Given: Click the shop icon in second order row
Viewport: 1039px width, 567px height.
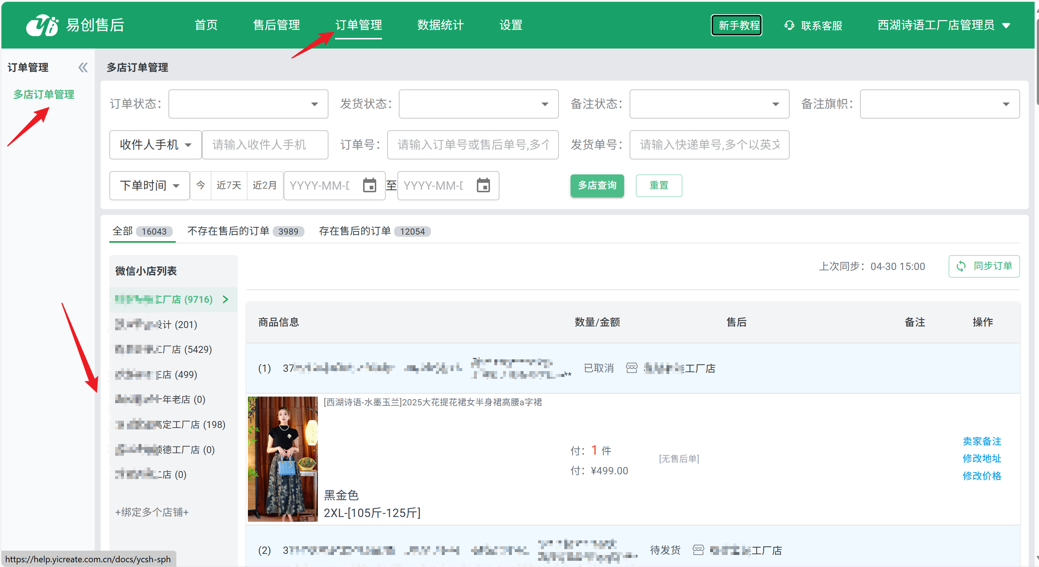Looking at the screenshot, I should pyautogui.click(x=698, y=549).
